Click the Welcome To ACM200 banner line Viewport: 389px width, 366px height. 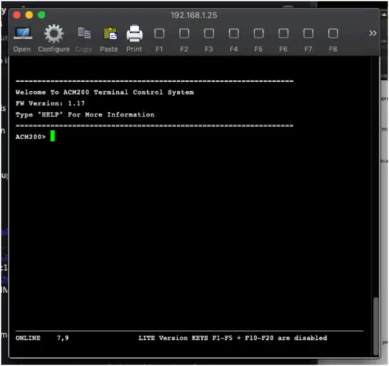(105, 92)
